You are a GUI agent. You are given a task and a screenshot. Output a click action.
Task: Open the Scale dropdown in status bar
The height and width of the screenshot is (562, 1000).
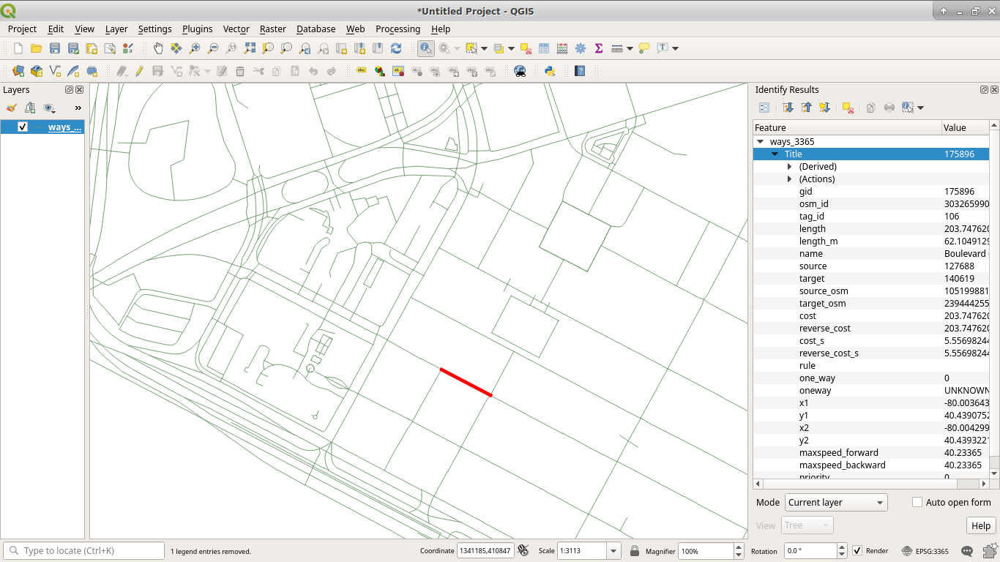point(614,551)
